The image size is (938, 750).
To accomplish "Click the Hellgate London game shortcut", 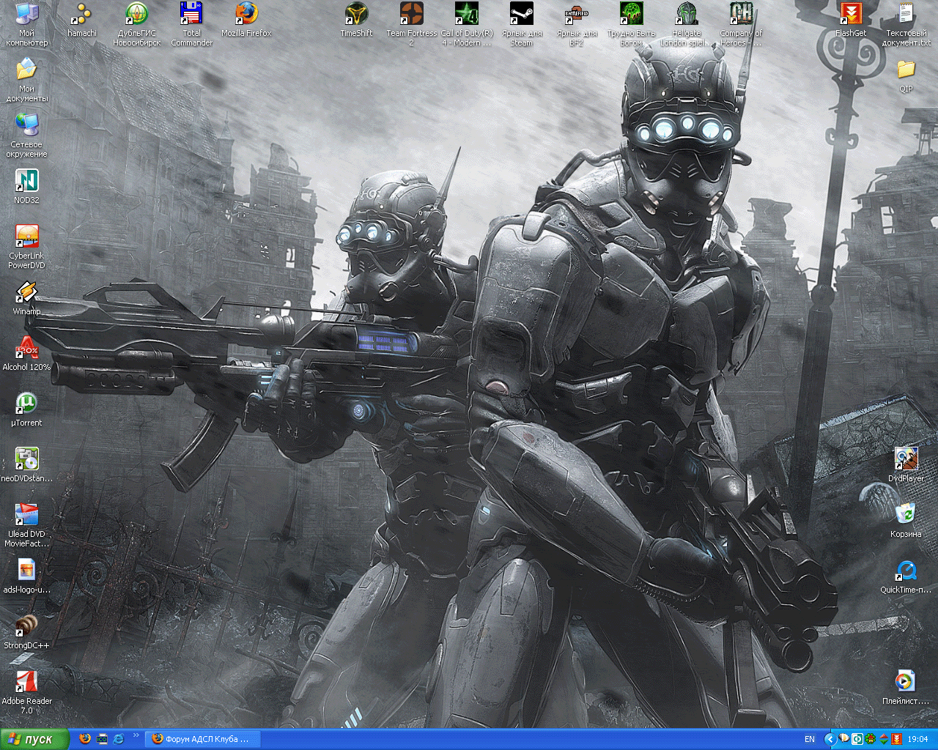I will (686, 15).
